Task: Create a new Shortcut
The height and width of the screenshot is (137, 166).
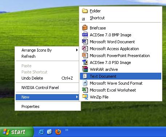Action: [121, 18]
